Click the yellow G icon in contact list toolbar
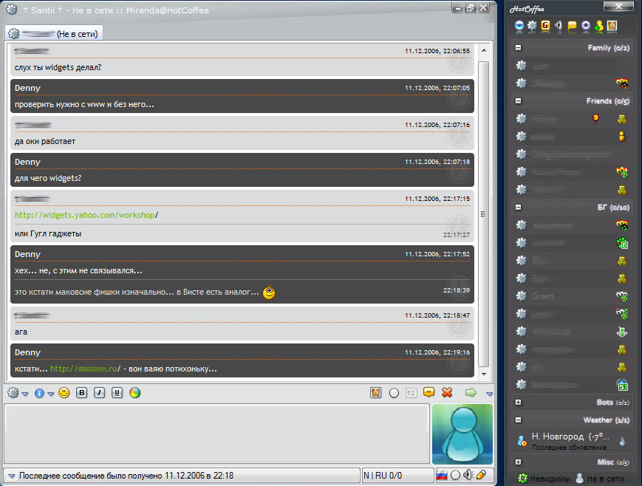Screen dimensions: 642x486 click(x=545, y=26)
